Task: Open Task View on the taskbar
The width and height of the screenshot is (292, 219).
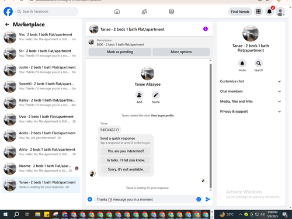Action: pyautogui.click(x=27, y=214)
